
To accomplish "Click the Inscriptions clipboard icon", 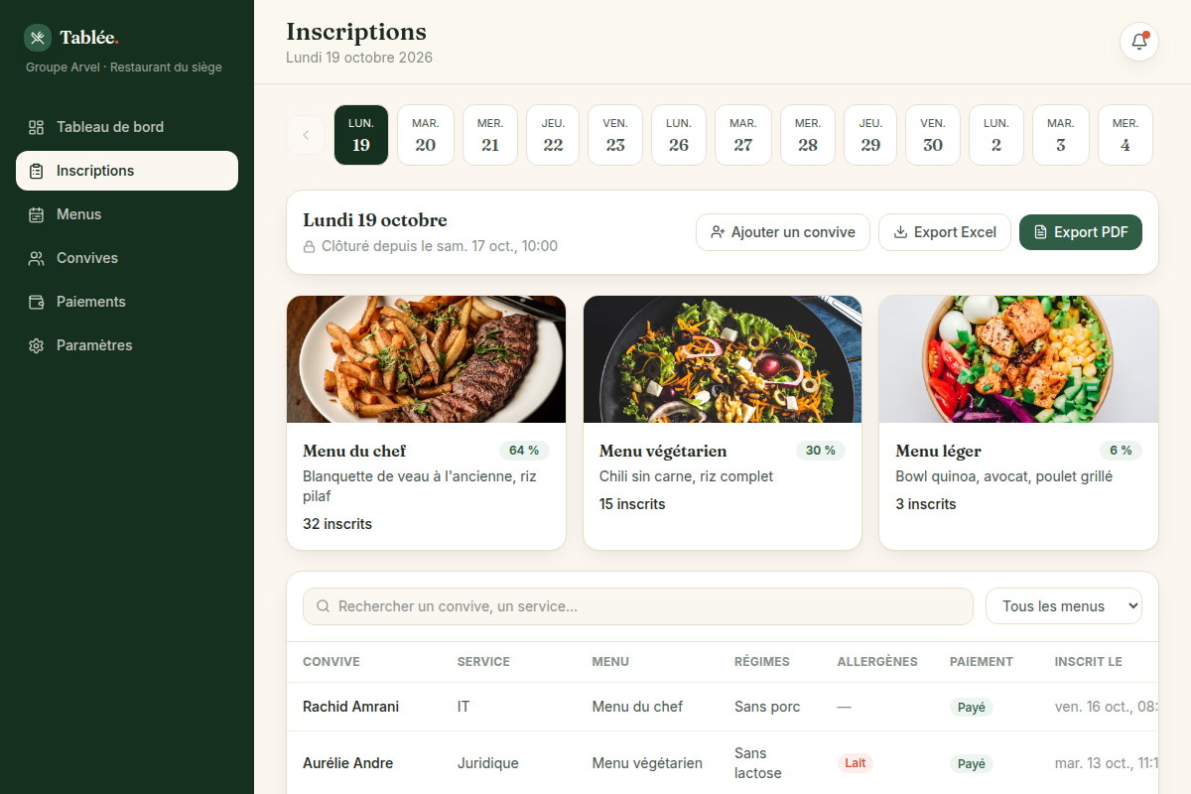I will pos(37,171).
